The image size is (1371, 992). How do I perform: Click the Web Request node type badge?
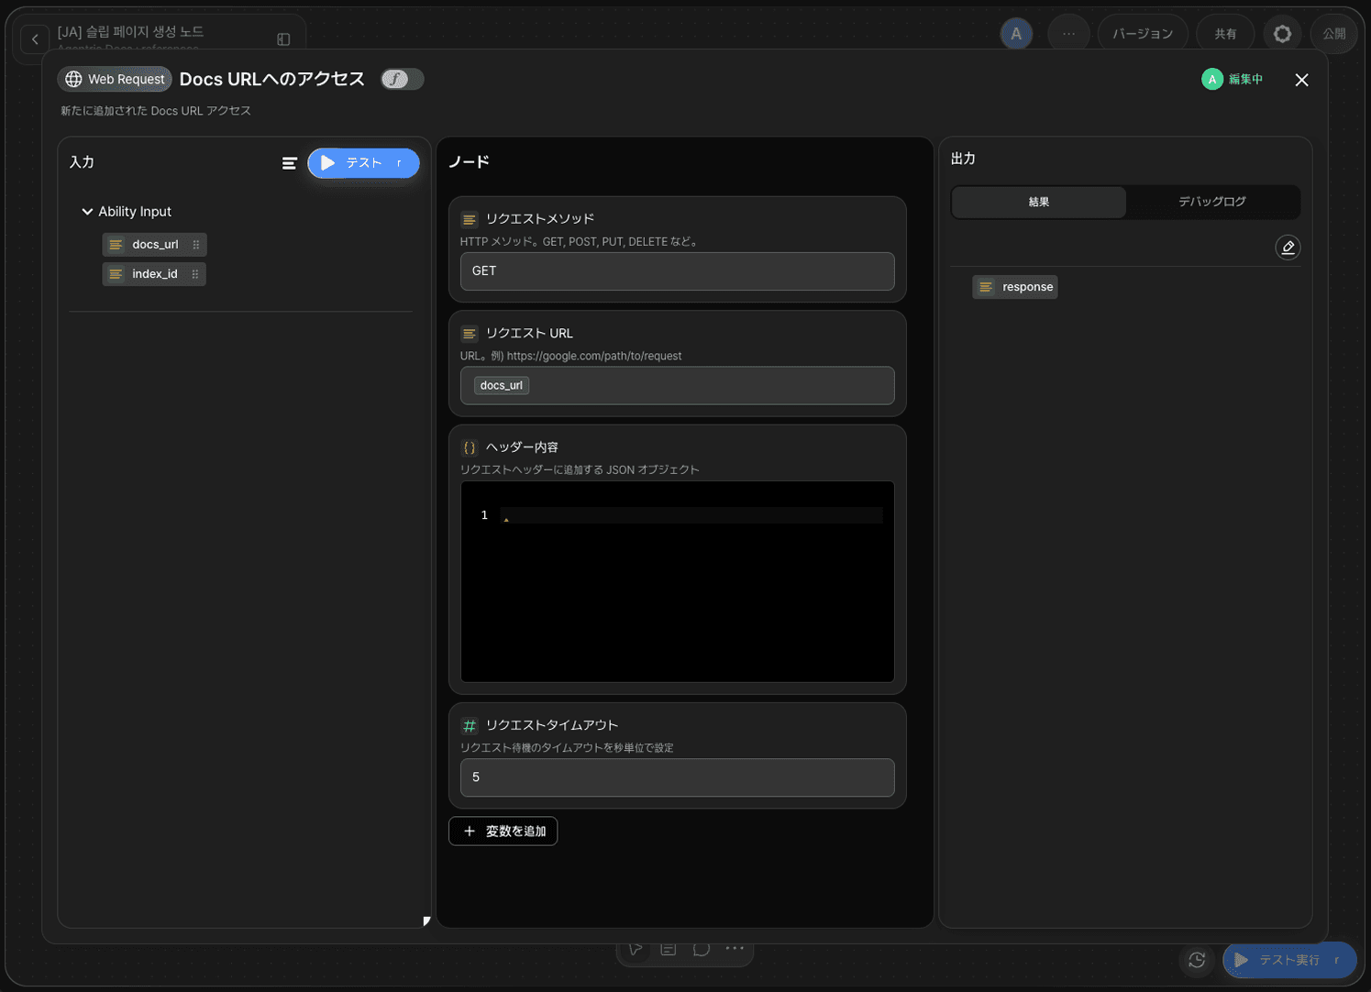pyautogui.click(x=115, y=79)
